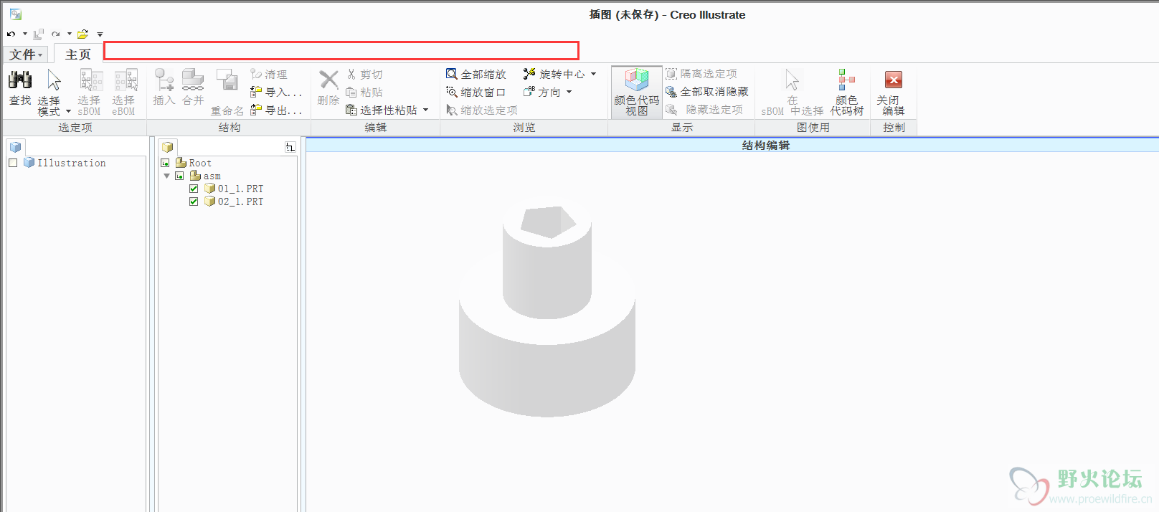Image resolution: width=1159 pixels, height=512 pixels.
Task: Click the 方向 orientation tool
Action: (x=542, y=92)
